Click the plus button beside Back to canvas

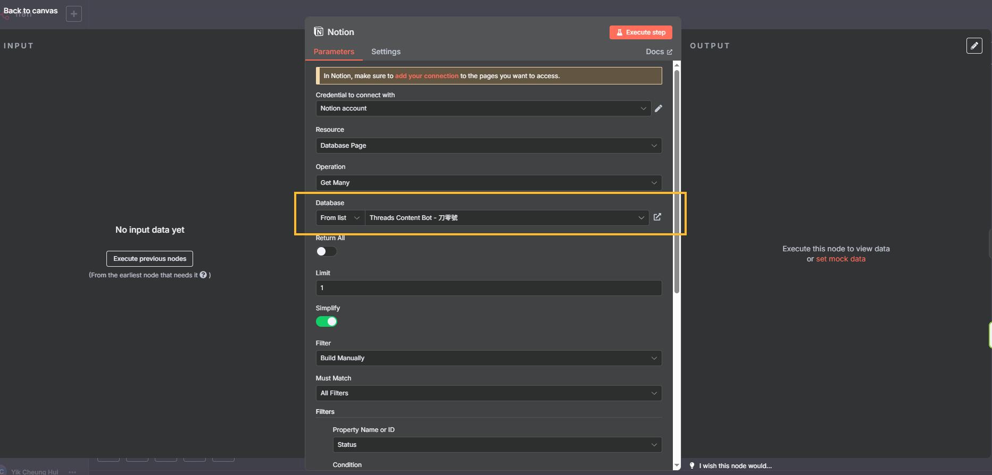pyautogui.click(x=74, y=14)
